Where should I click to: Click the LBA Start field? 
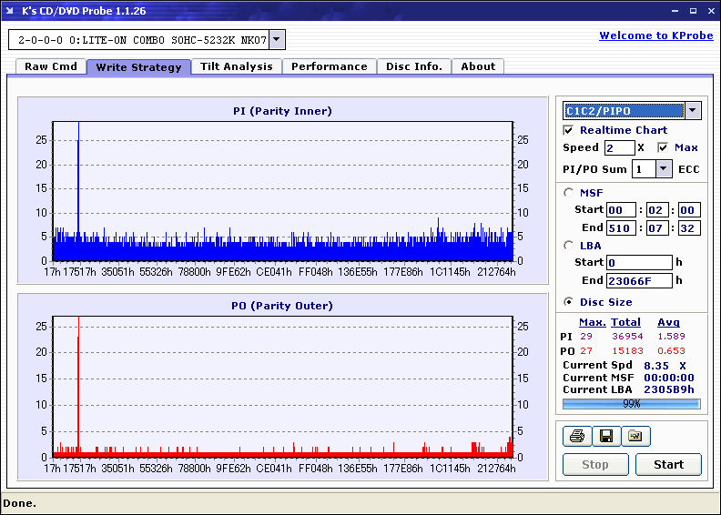(639, 262)
